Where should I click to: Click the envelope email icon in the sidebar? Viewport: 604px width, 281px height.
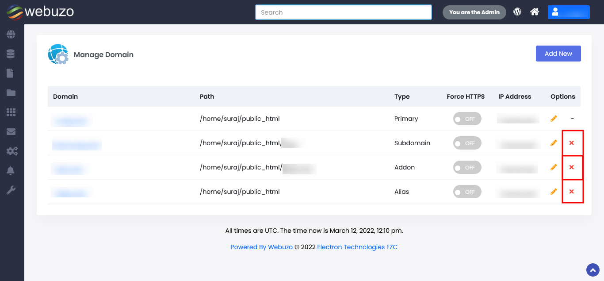(11, 132)
